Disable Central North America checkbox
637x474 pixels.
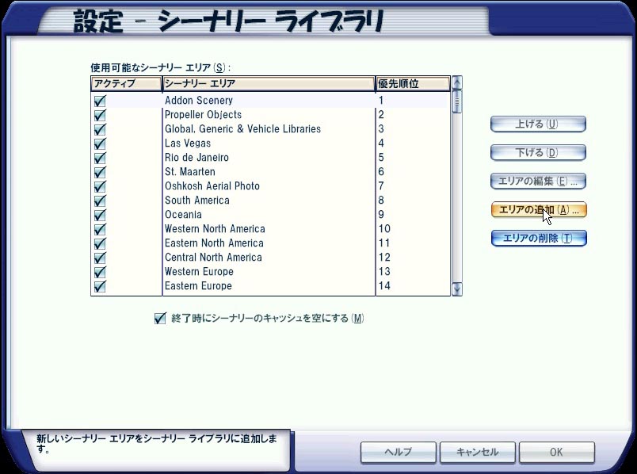(x=100, y=258)
